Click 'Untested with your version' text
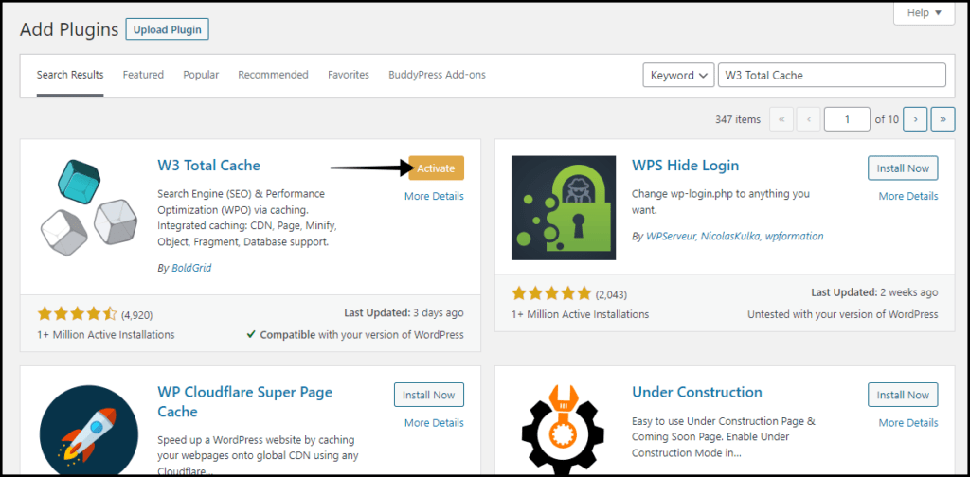 pos(842,314)
